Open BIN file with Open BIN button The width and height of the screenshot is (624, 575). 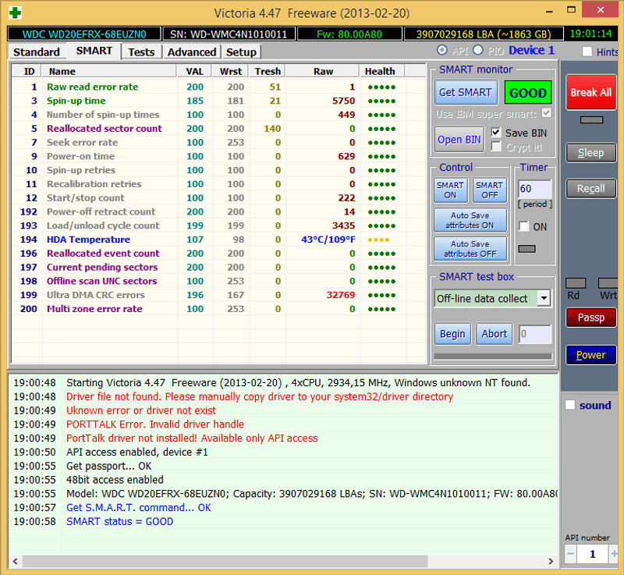[459, 140]
